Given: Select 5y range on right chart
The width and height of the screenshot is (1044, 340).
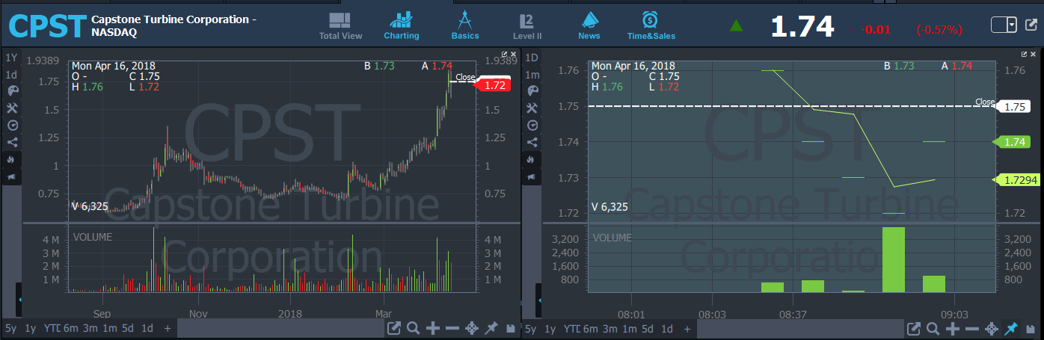Looking at the screenshot, I should [x=532, y=329].
